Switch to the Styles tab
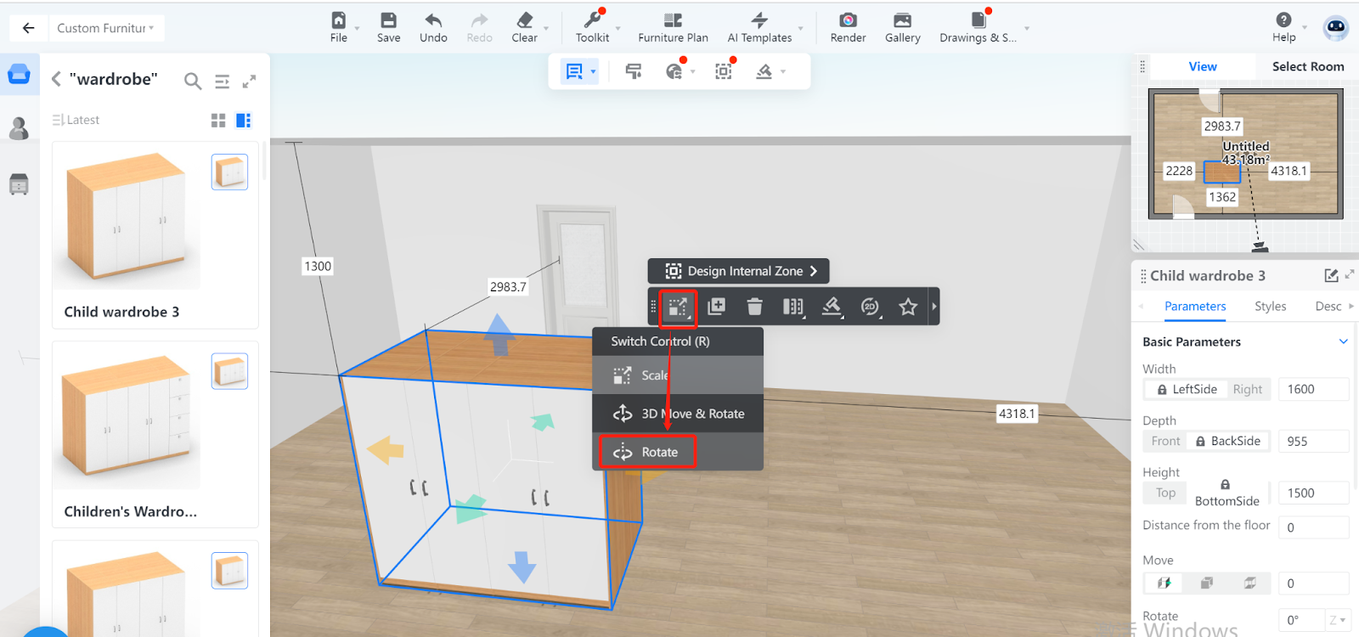 coord(1270,307)
